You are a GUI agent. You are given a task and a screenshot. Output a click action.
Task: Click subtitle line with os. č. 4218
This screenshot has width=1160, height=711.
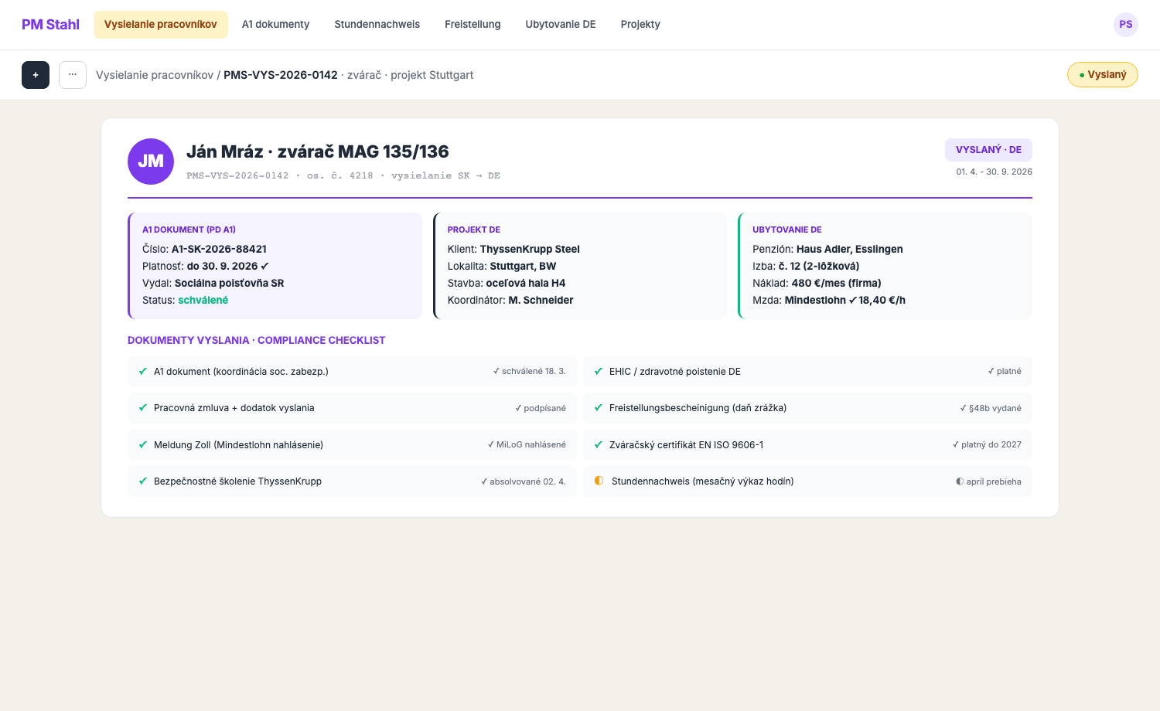(343, 175)
